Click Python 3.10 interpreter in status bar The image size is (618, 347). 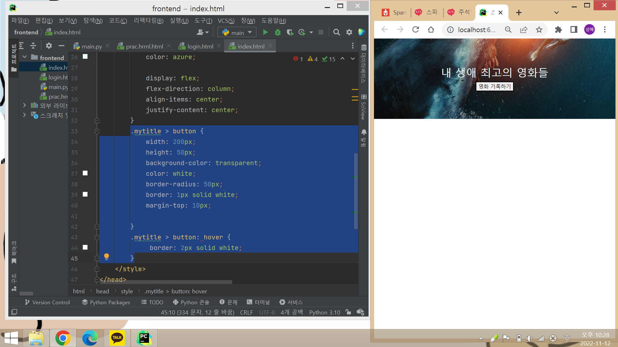click(324, 312)
